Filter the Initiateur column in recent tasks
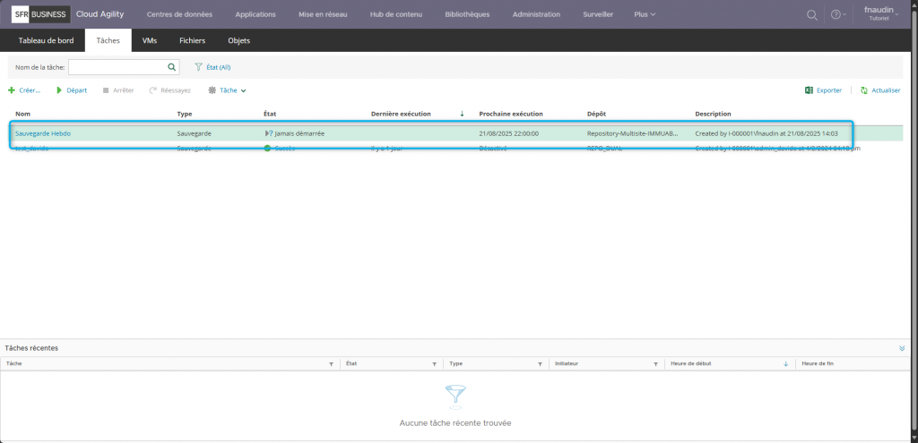The image size is (918, 443). click(655, 364)
